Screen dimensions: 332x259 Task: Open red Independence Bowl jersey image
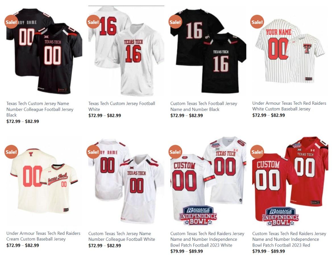click(x=290, y=181)
